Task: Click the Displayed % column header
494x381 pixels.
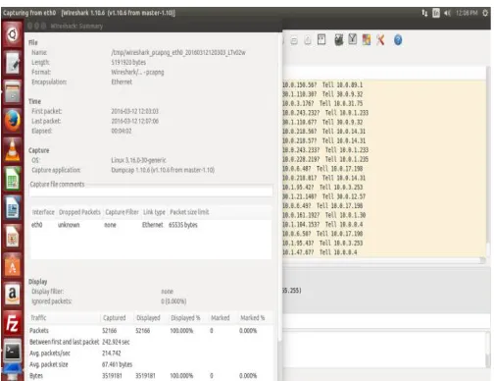Action: (185, 318)
